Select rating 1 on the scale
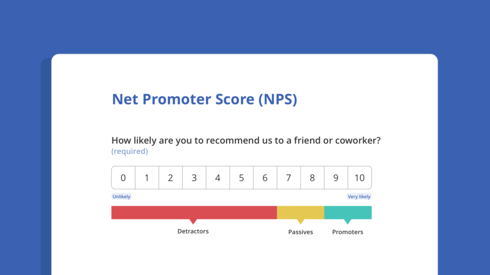This screenshot has width=490, height=275. [x=147, y=178]
